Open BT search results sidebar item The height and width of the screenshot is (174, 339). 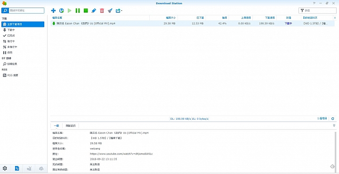point(23,64)
